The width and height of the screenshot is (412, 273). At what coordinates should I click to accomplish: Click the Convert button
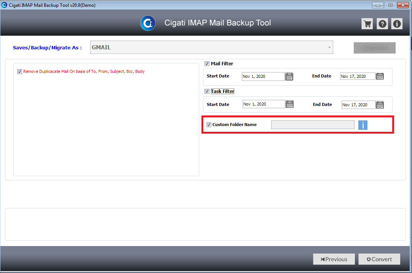(x=379, y=259)
